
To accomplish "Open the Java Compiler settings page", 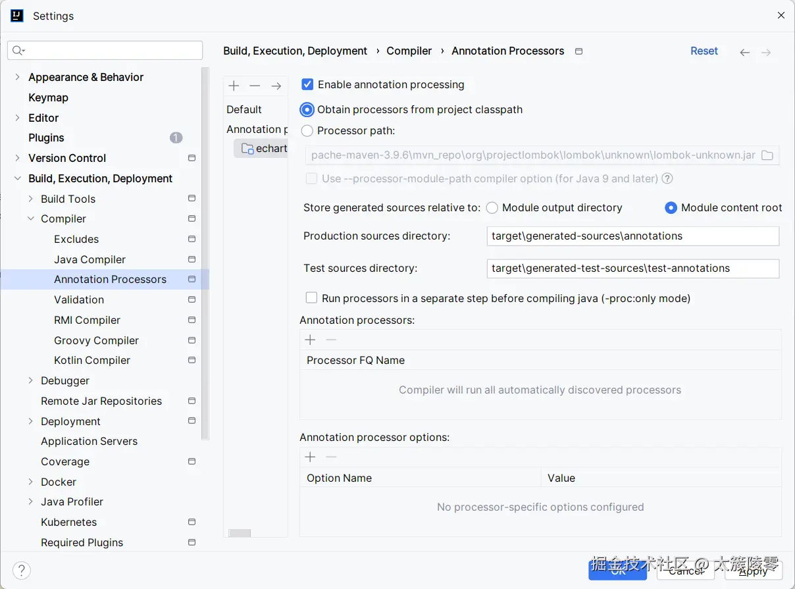I will click(x=90, y=259).
